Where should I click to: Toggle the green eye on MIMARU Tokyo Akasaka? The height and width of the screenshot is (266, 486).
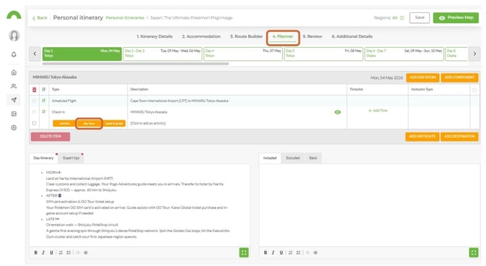[x=337, y=112]
